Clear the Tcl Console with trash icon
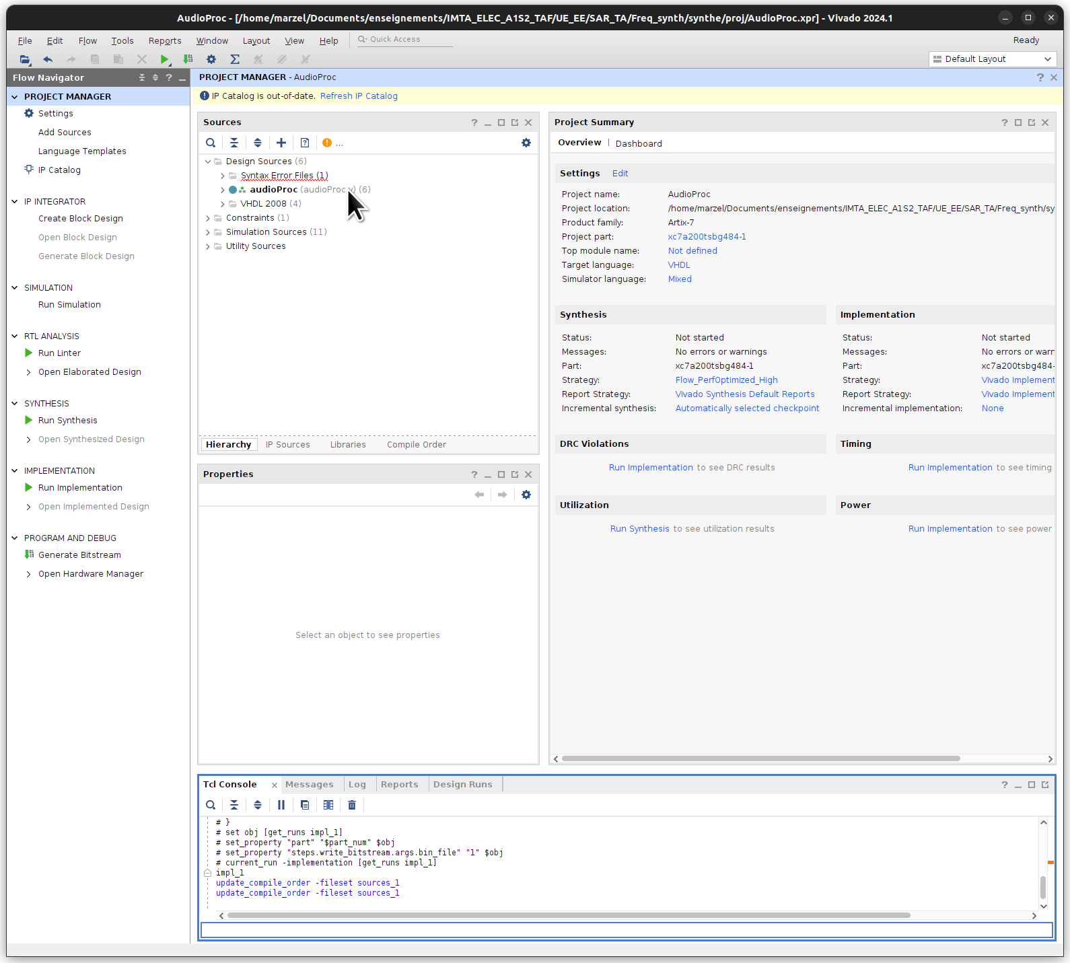This screenshot has height=963, width=1070. 352,805
